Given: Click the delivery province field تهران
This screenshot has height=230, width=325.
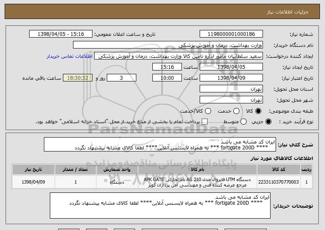Looking at the screenshot, I should [x=231, y=89].
